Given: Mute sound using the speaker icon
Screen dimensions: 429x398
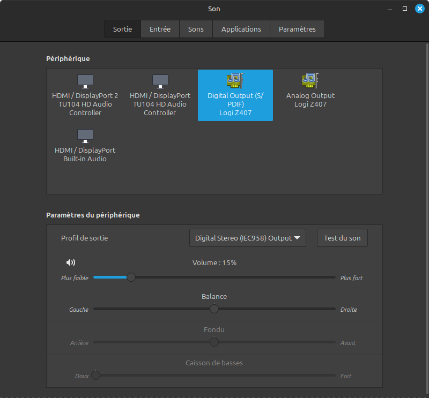Looking at the screenshot, I should 71,262.
